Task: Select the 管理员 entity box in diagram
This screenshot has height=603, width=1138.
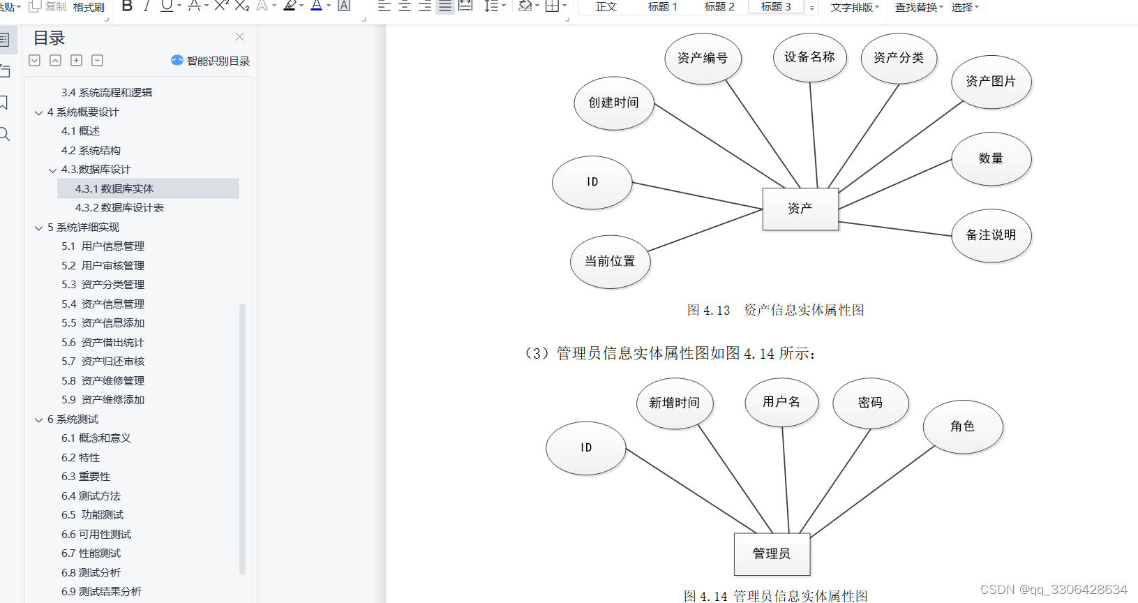Action: click(x=772, y=554)
